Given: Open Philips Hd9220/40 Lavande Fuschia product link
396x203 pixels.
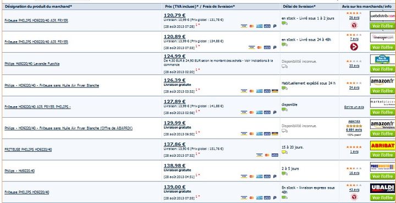Looking at the screenshot, I should tap(32, 64).
